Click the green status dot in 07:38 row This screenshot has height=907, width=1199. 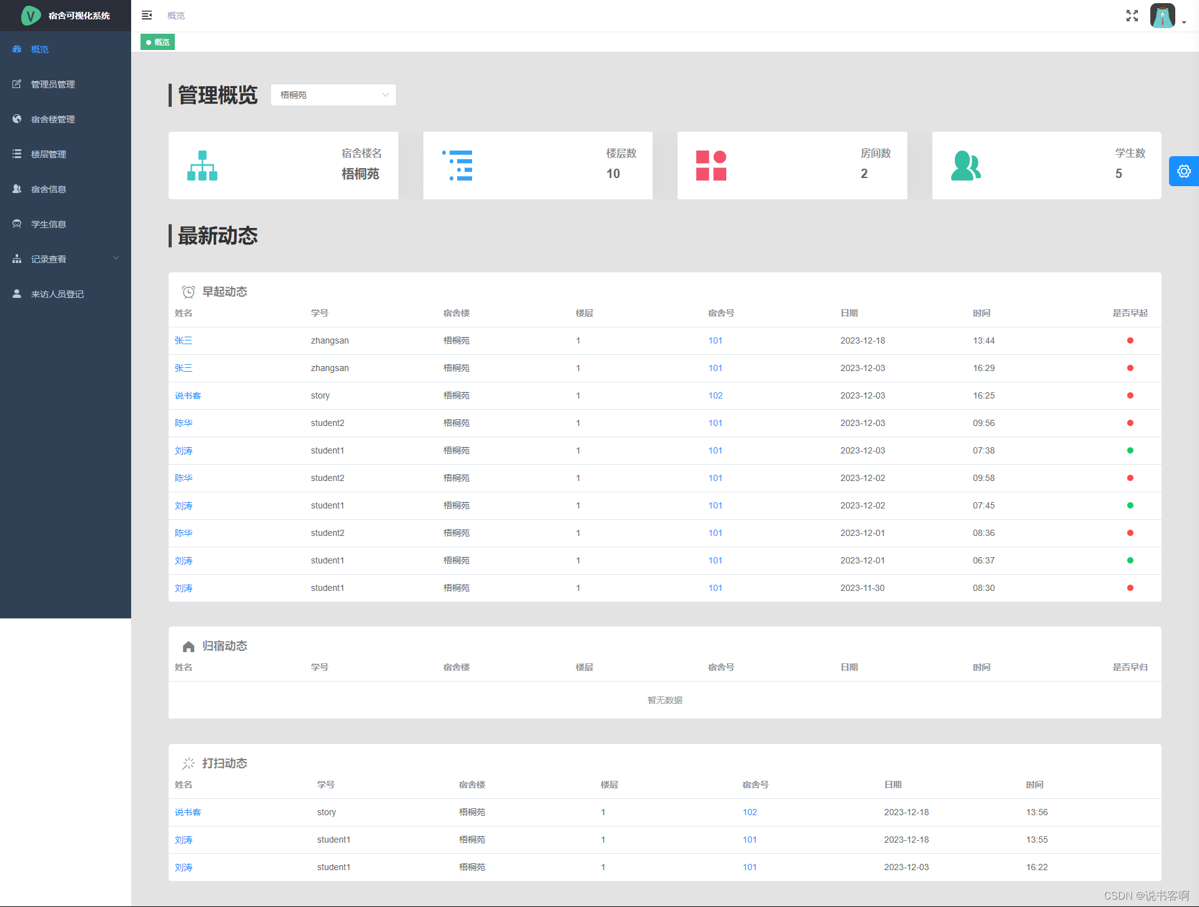pyautogui.click(x=1130, y=450)
